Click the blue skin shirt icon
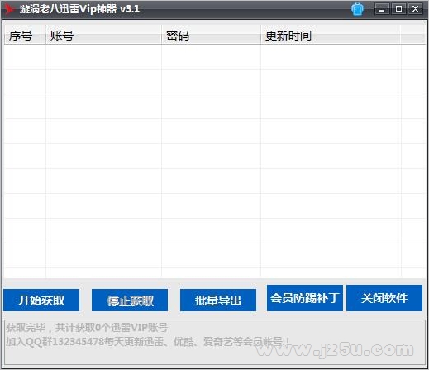Viewport: 429px width, 370px height. pos(357,9)
